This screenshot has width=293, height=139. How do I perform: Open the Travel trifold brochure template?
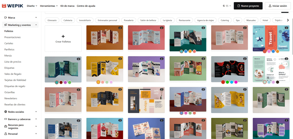pyautogui.click(x=271, y=38)
